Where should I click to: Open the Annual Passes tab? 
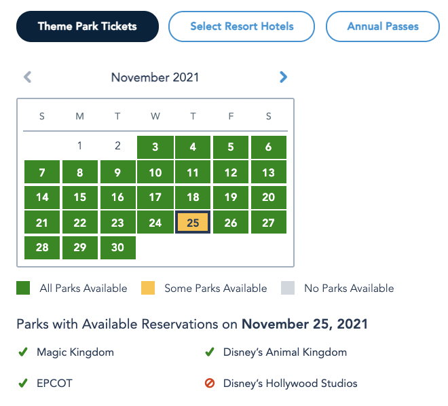tap(383, 26)
